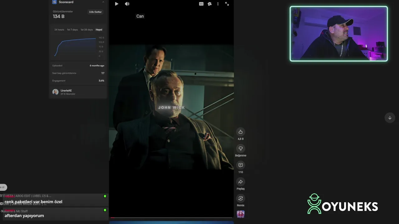The image size is (399, 224).
Task: Open the LirarieAE channel name link
Action: [66, 91]
